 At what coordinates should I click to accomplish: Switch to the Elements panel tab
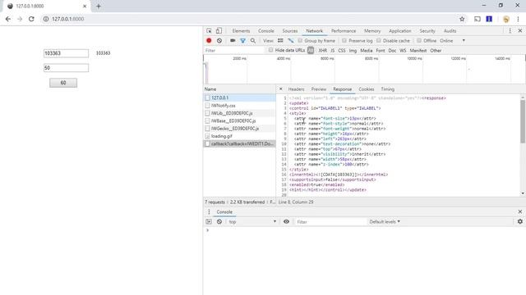pos(241,31)
